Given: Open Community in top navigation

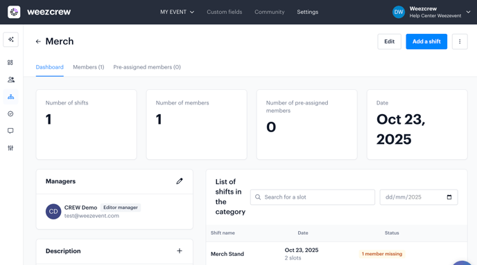Looking at the screenshot, I should point(270,12).
